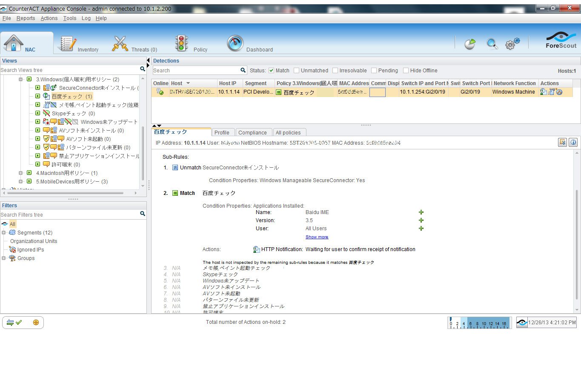Open the Inventory view
The height and width of the screenshot is (383, 581).
point(78,44)
